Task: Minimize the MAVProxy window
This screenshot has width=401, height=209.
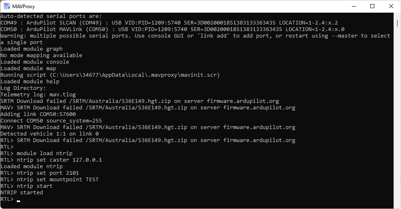Action: click(353, 6)
